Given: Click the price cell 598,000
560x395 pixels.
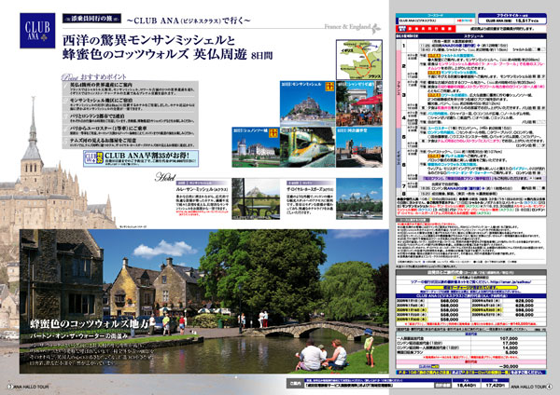Looking at the screenshot, I should (x=525, y=310).
